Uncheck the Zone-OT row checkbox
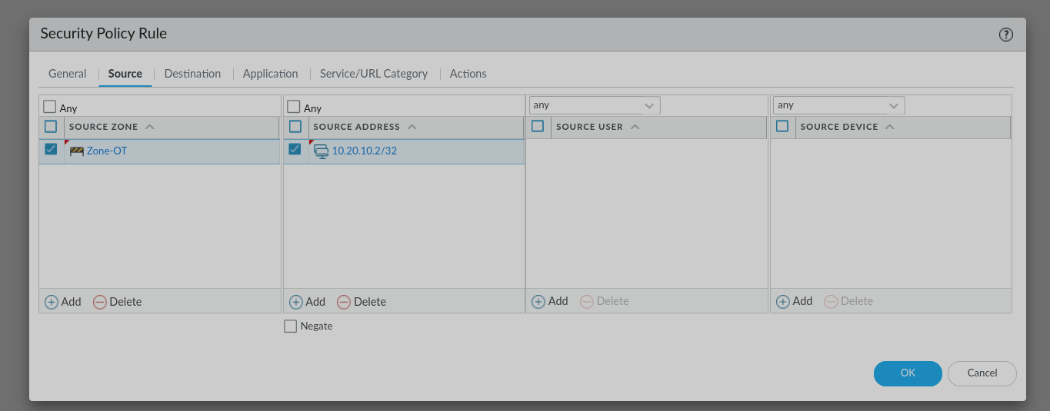This screenshot has height=411, width=1050. 51,149
